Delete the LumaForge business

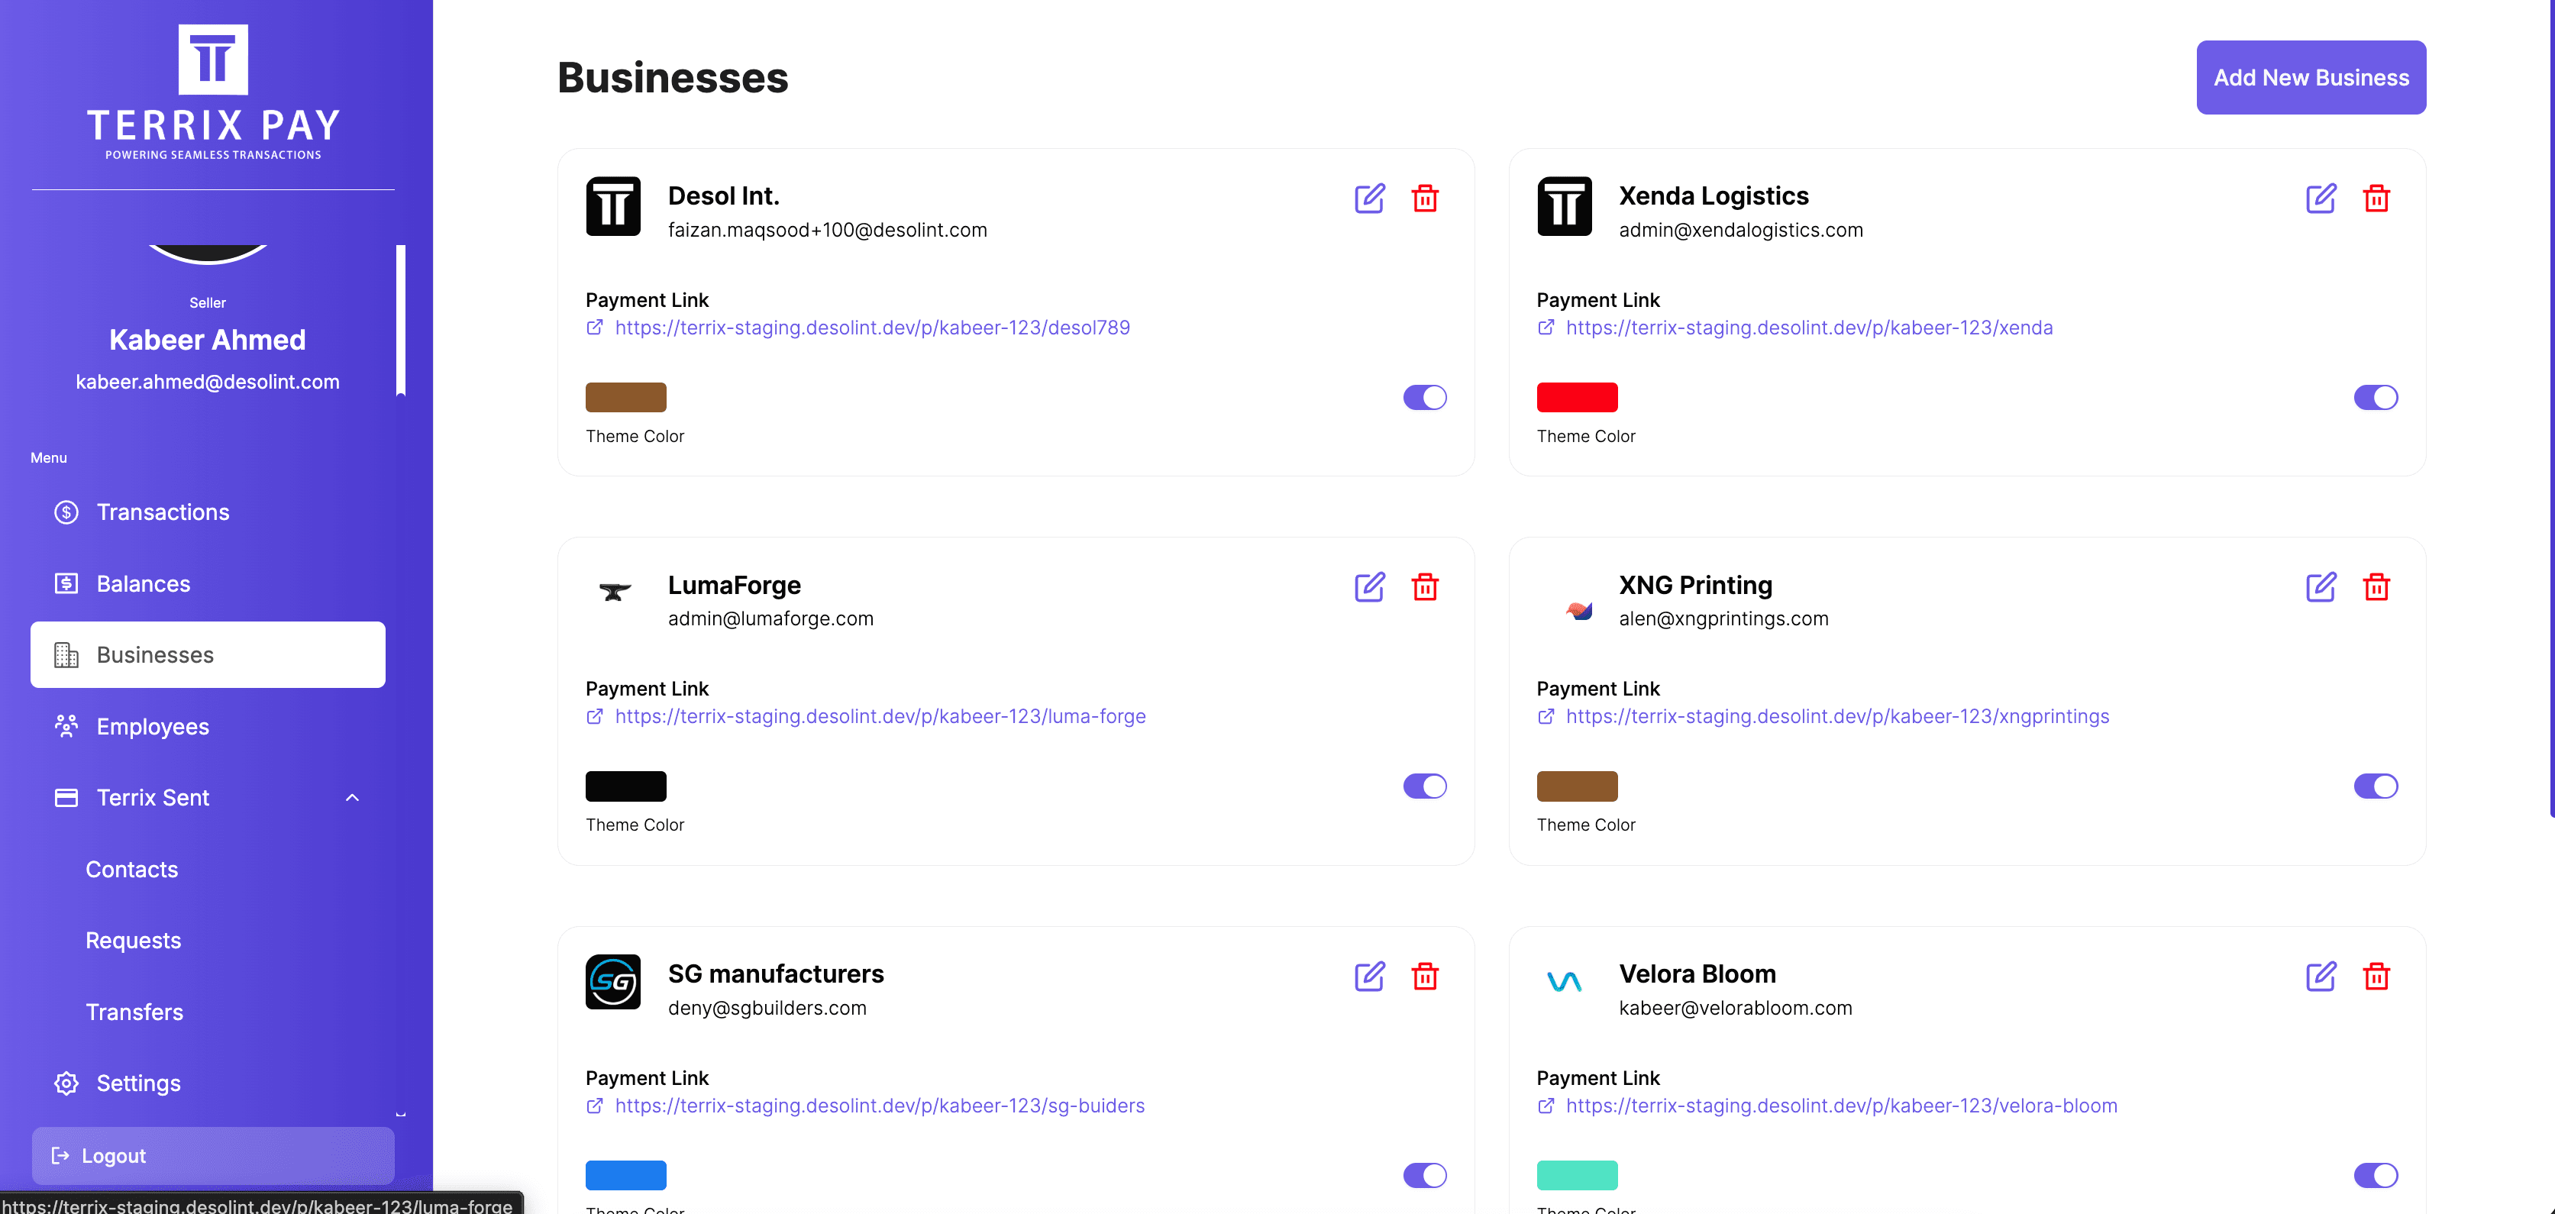tap(1426, 587)
